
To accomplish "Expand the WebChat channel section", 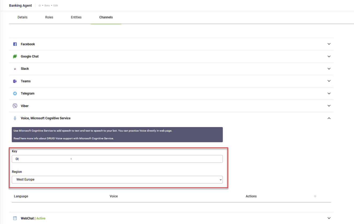I will point(329,218).
